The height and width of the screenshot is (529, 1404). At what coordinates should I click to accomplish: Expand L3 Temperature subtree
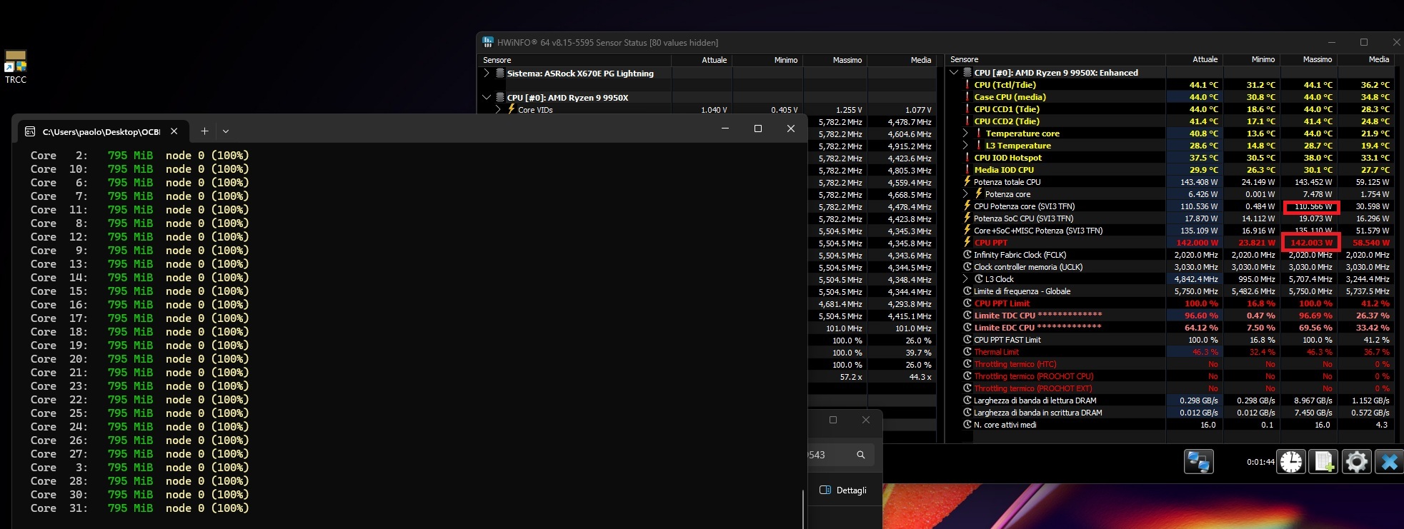click(x=965, y=146)
